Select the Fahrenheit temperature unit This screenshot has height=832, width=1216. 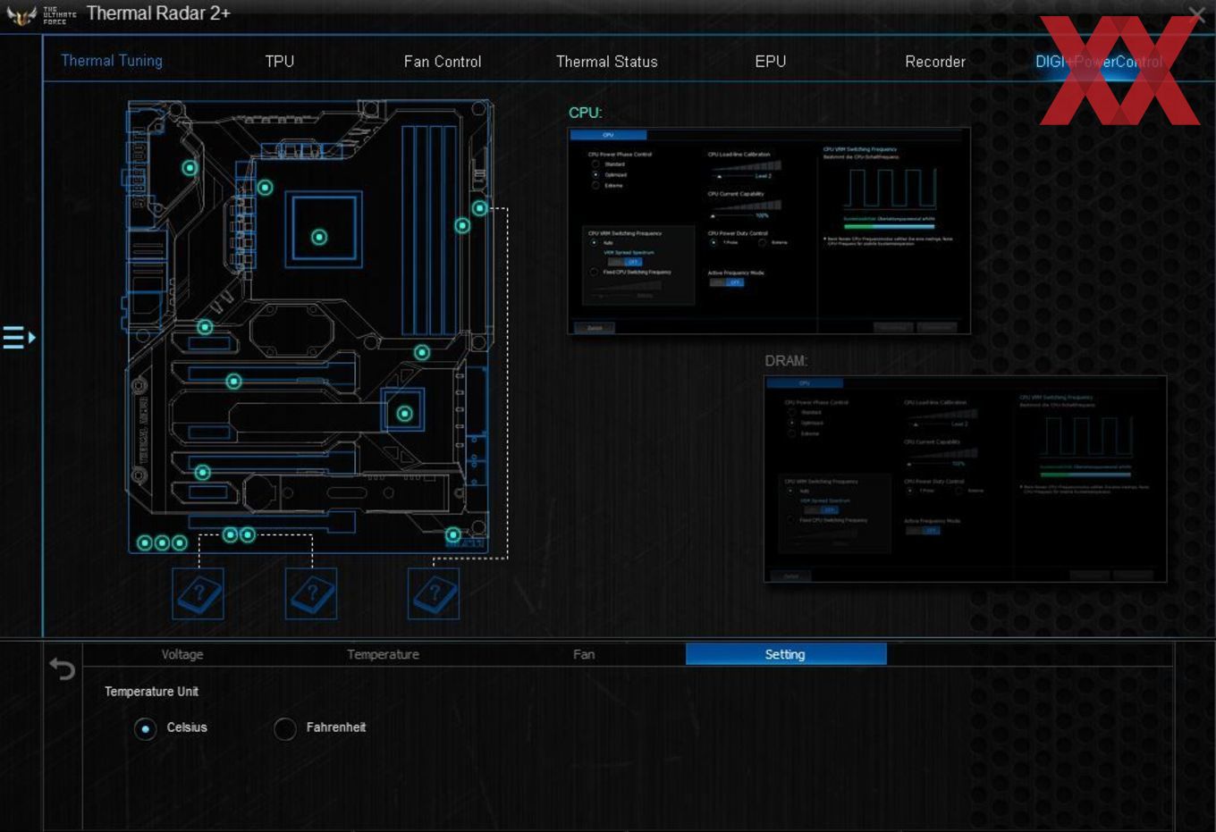coord(285,729)
